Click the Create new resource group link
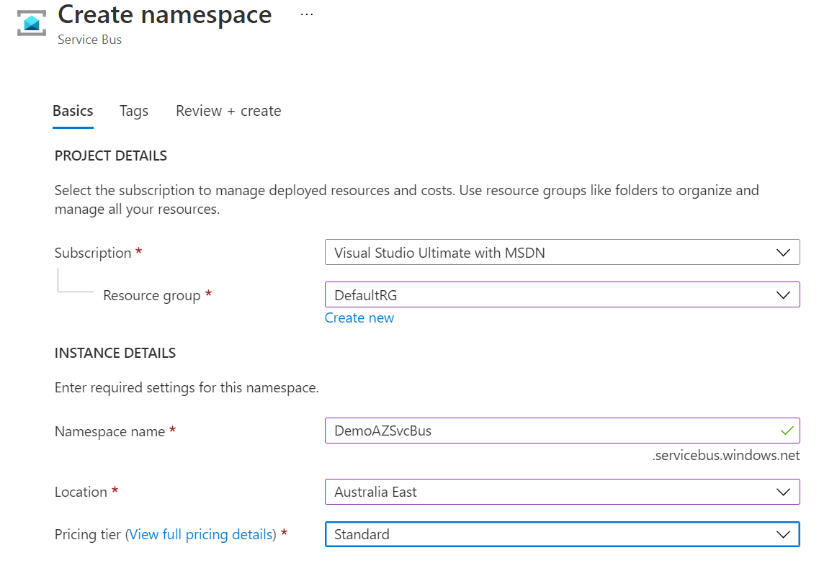The width and height of the screenshot is (819, 581). 359,317
